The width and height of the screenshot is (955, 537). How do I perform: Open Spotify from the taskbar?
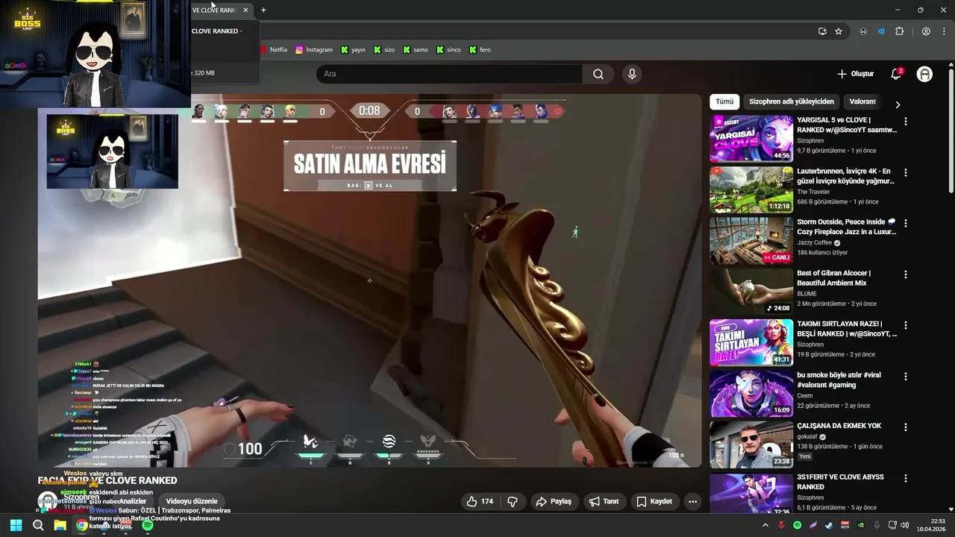coord(148,525)
